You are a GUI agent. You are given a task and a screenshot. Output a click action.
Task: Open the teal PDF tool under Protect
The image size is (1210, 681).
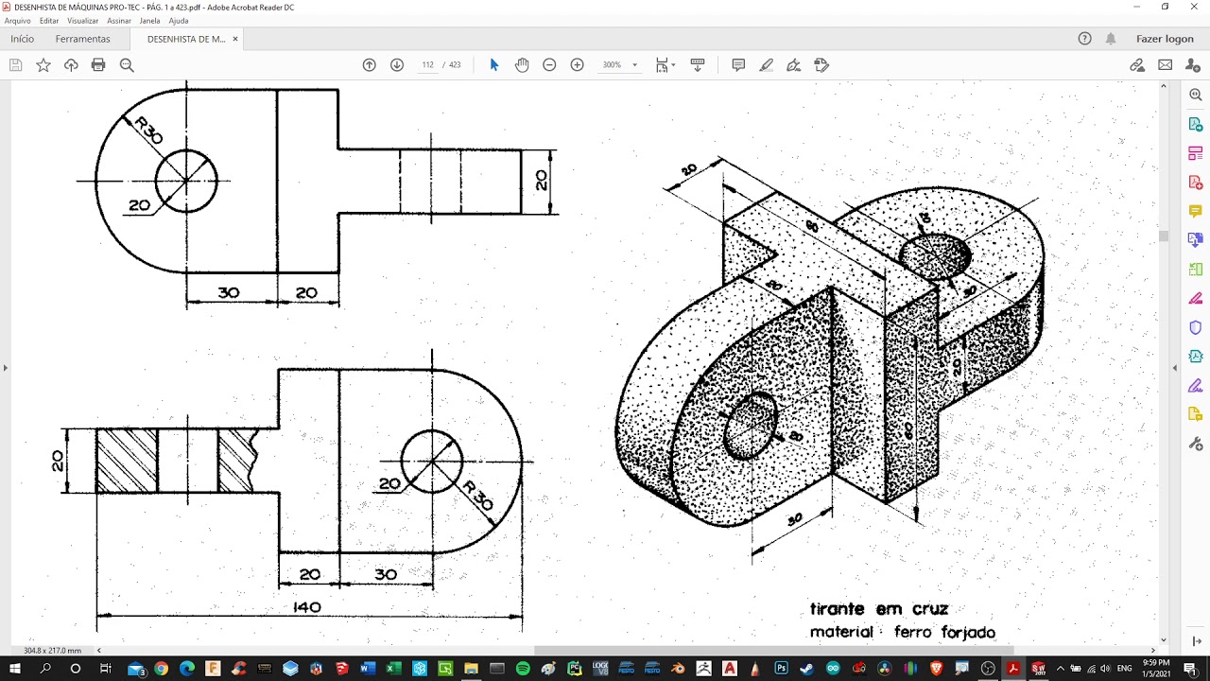click(x=1196, y=356)
